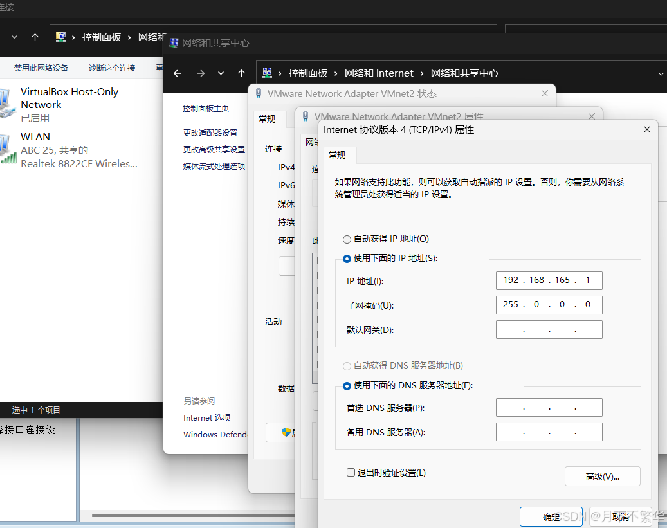Screen dimensions: 667x528
Task: Close the TCP/IPv4 properties dialog
Action: (x=646, y=129)
